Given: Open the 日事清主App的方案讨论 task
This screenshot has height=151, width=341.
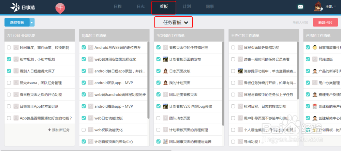Looking at the screenshot, I should pos(39,106).
